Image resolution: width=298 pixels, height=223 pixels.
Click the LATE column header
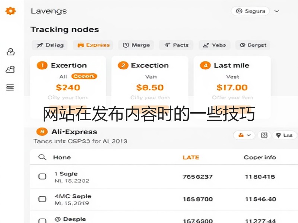[x=191, y=157]
